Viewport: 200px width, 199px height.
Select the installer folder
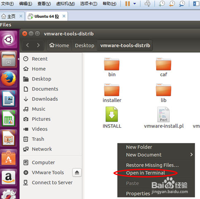point(112,93)
